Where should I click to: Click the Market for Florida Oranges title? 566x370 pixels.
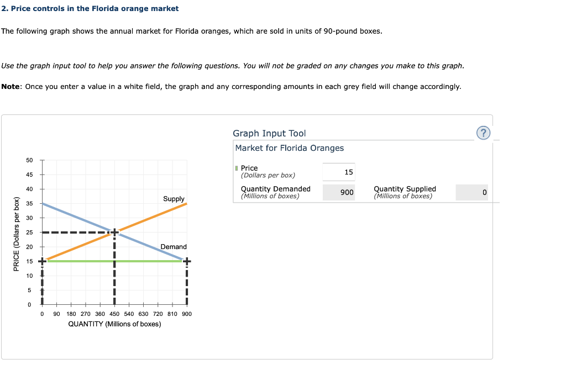click(289, 148)
